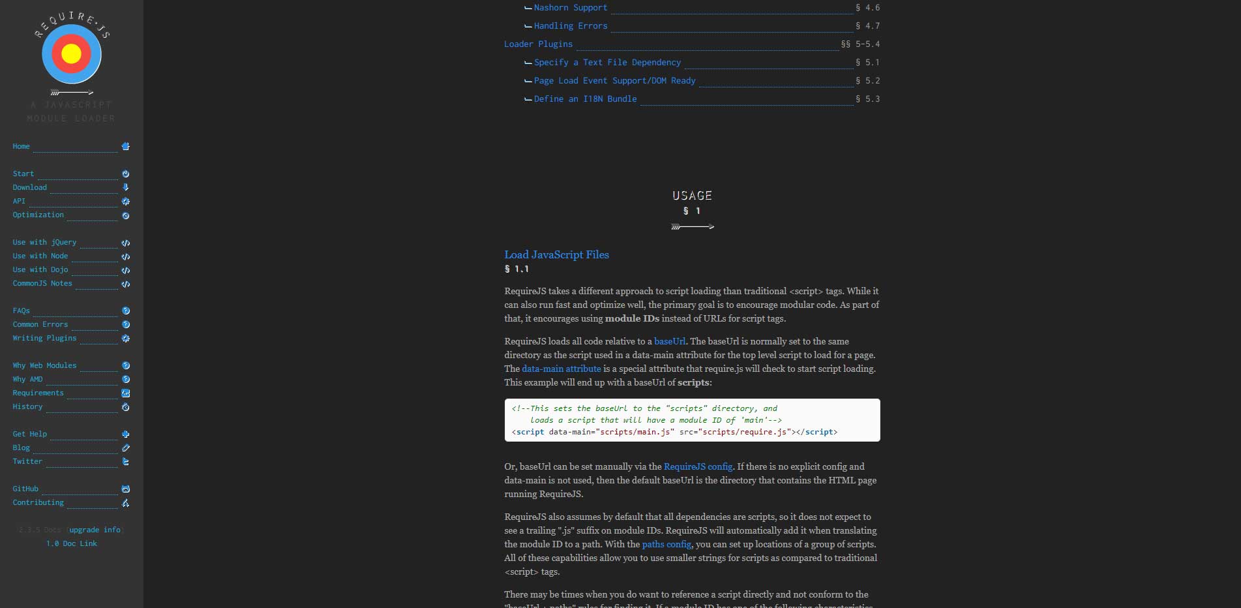Image resolution: width=1241 pixels, height=608 pixels.
Task: Open Writing Plugins page
Action: click(x=44, y=338)
